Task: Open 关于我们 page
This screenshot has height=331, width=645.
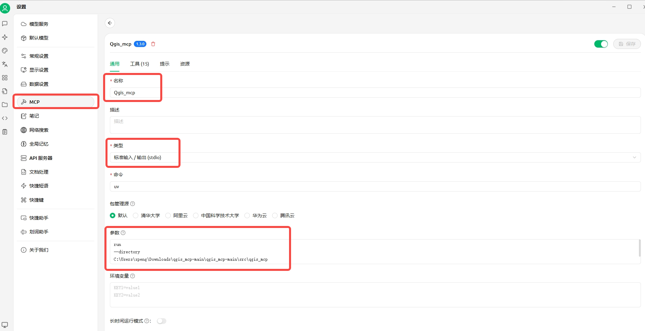Action: (56, 250)
